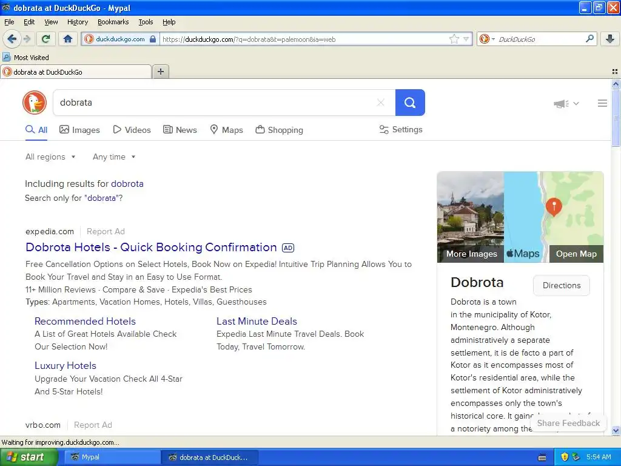Submit search with blue magnifier button
The image size is (621, 466).
[410, 103]
